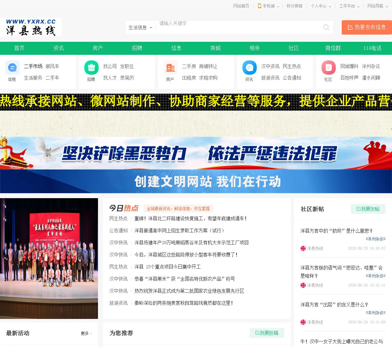This screenshot has height=347, width=392.
Task: Open the 洋县北二环路建设恢复施工 headline
Action: (x=191, y=218)
